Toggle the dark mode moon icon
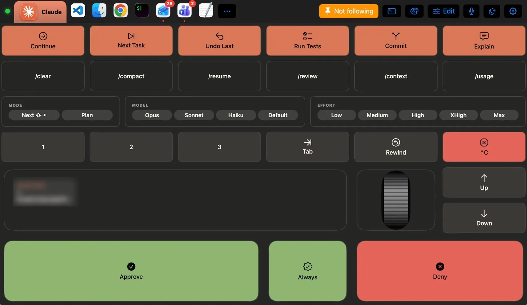Screen dimensions: 527x305 pyautogui.click(x=492, y=11)
